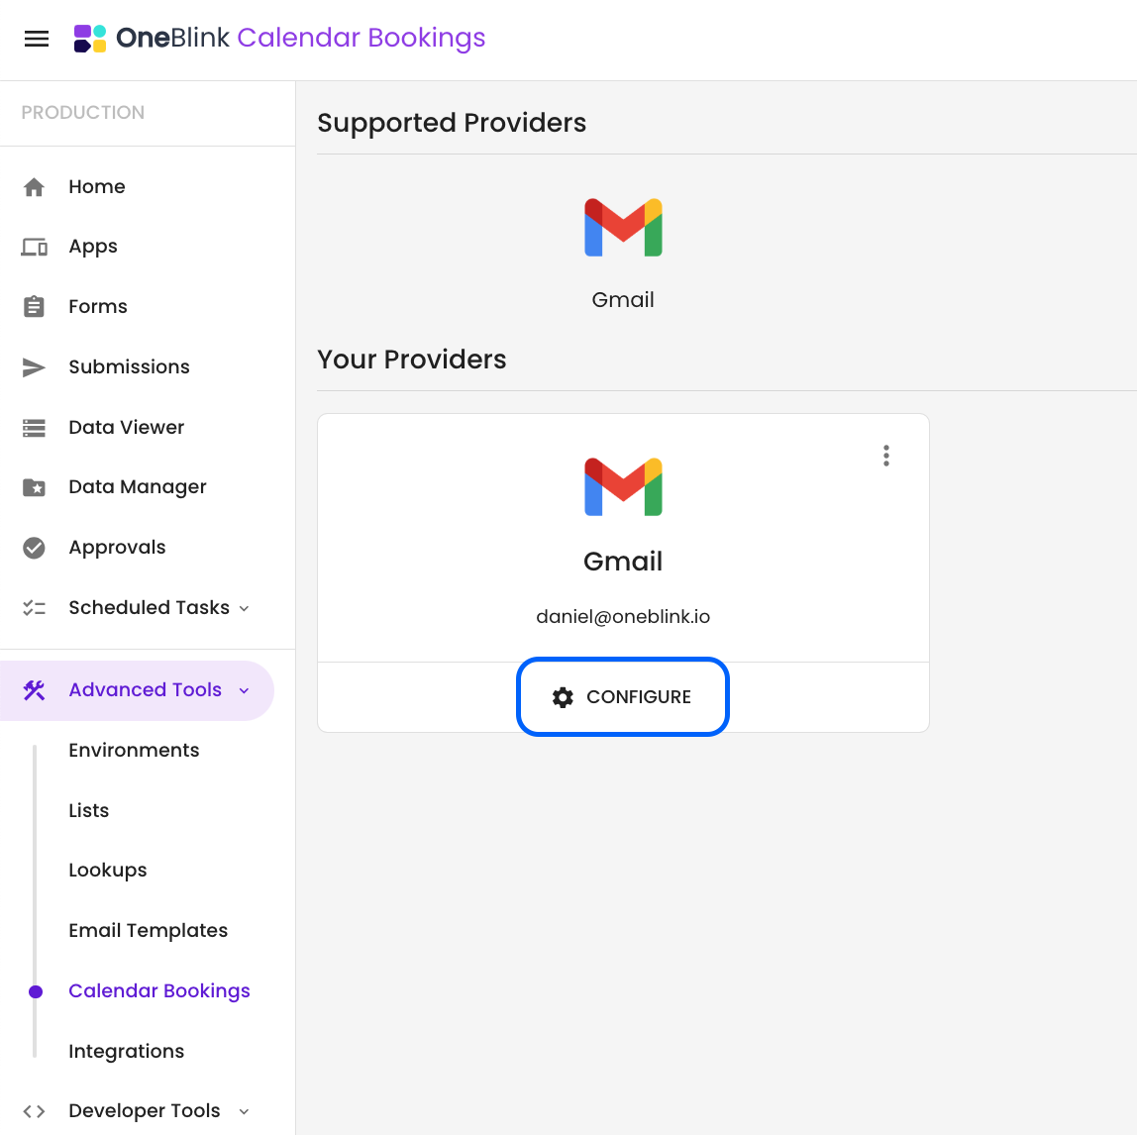
Task: Click the Advanced Tools wrench icon
Action: click(x=34, y=690)
